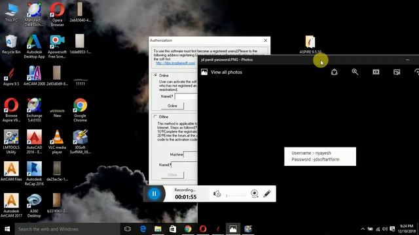419x235 pixels.
Task: Click the enhance photo icon in Photos
Action: [397, 72]
